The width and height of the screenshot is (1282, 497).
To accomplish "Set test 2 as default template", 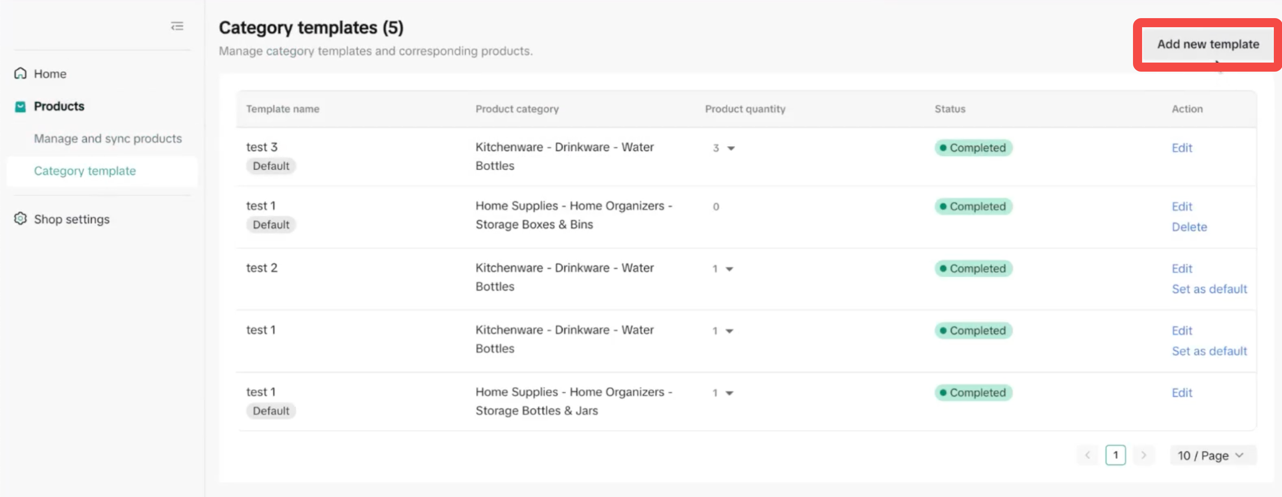I will coord(1209,289).
